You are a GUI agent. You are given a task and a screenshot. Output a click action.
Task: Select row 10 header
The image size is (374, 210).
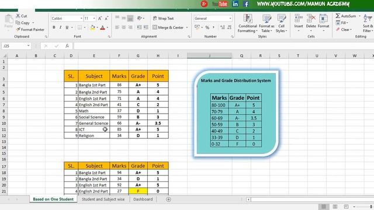coord(4,123)
